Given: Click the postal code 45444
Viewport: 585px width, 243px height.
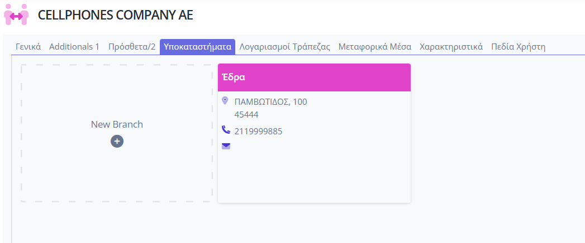Looking at the screenshot, I should pos(246,115).
